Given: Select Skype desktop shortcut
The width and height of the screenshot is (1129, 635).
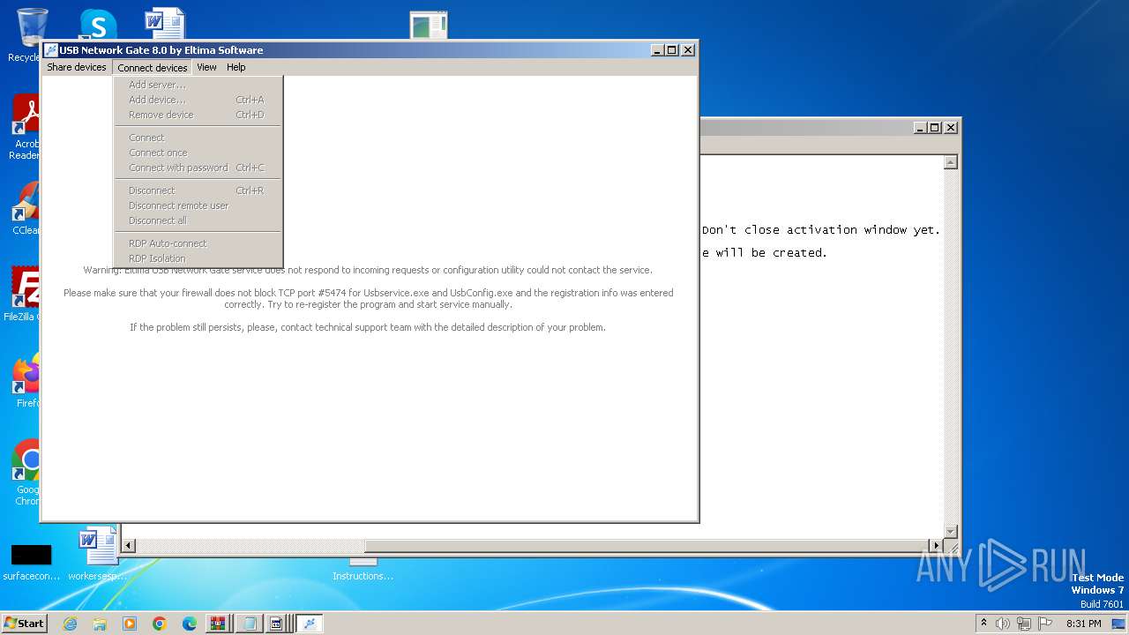Looking at the screenshot, I should 98,24.
